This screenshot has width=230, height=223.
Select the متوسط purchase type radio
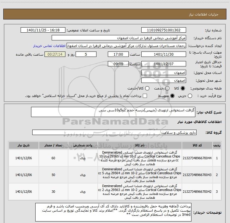[172, 96]
